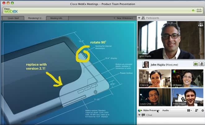Image resolution: width=205 pixels, height=125 pixels.
Task: Select Louis Cho's video thumbnail
Action: 155,97
